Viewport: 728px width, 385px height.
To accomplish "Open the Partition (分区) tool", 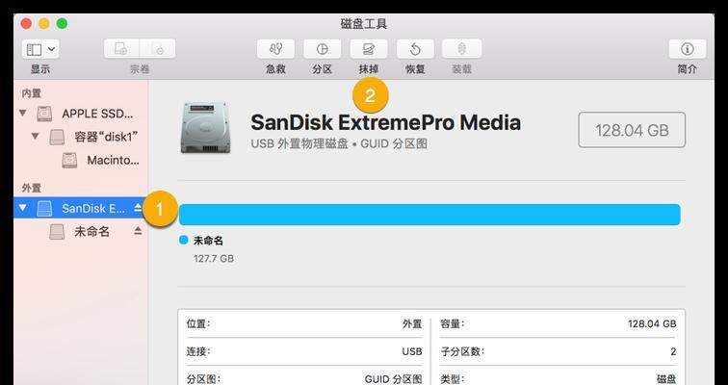I will [323, 49].
